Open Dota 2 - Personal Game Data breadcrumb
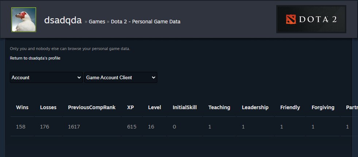The width and height of the screenshot is (358, 157). tap(146, 22)
